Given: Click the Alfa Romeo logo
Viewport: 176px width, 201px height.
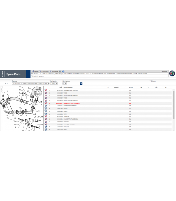Looking at the screenshot, I should [x=172, y=73].
